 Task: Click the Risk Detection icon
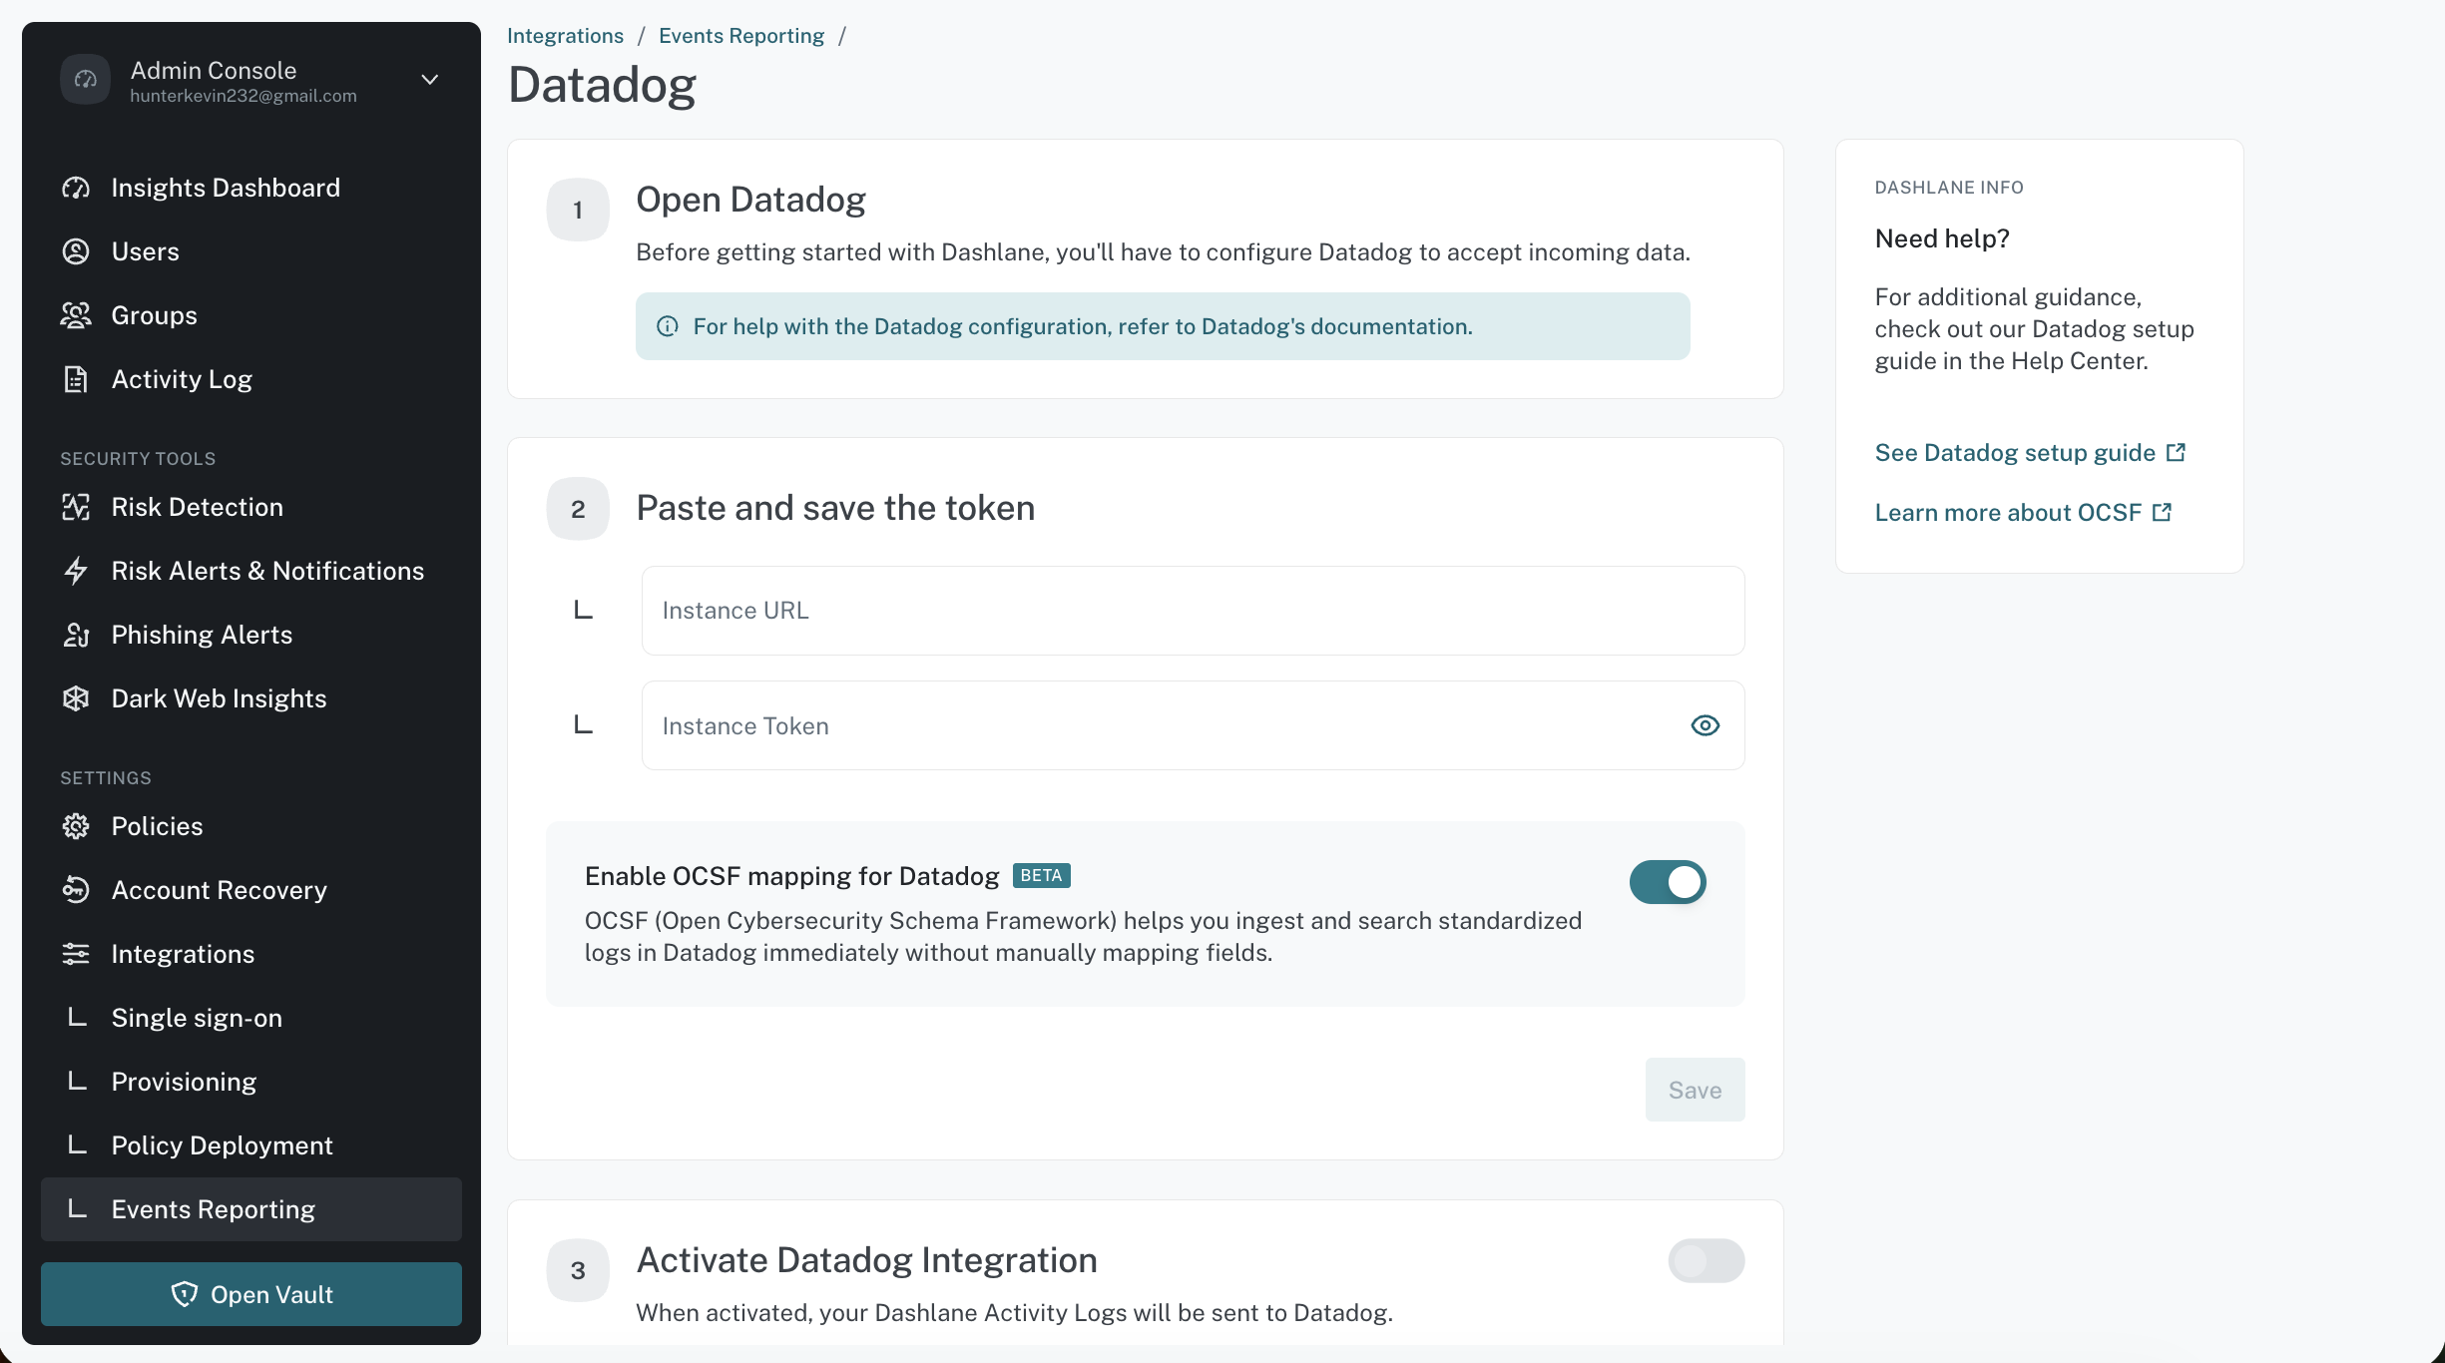pyautogui.click(x=76, y=507)
